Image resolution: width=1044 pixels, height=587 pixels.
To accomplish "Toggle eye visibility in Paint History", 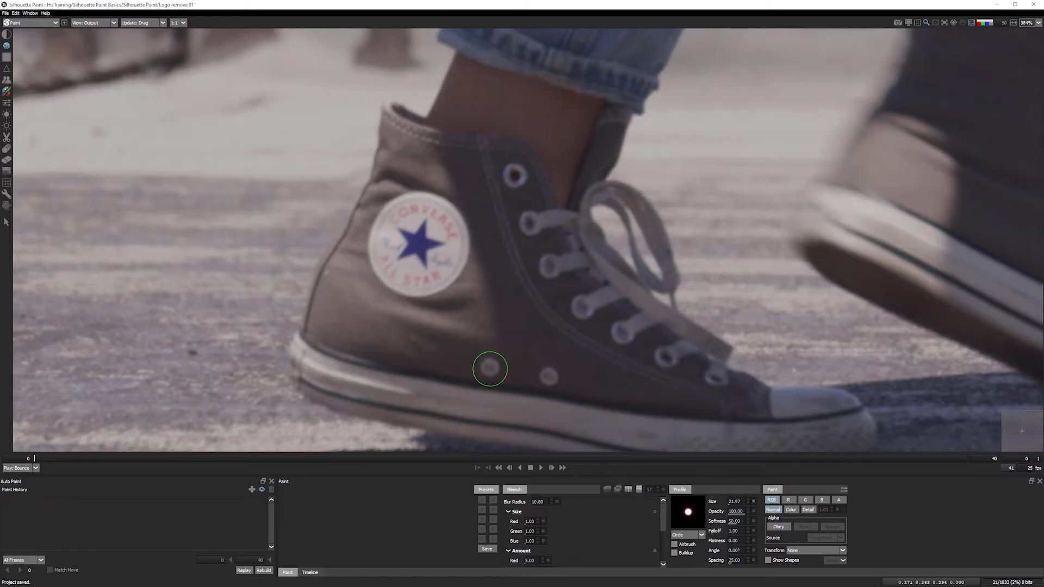I will (262, 489).
